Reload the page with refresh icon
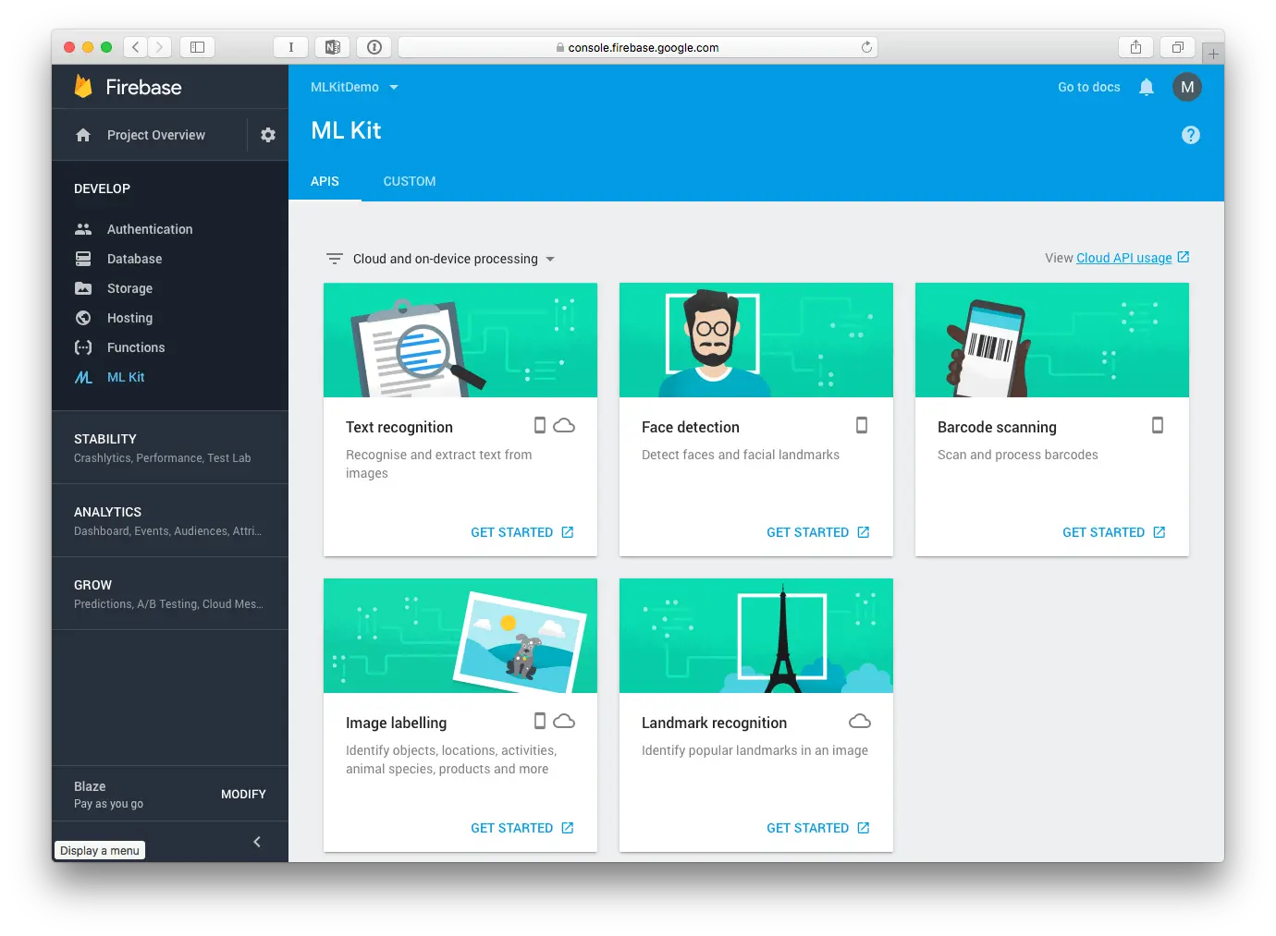This screenshot has width=1276, height=936. [866, 47]
